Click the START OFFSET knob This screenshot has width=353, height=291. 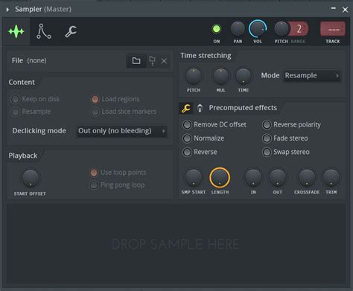tap(31, 178)
